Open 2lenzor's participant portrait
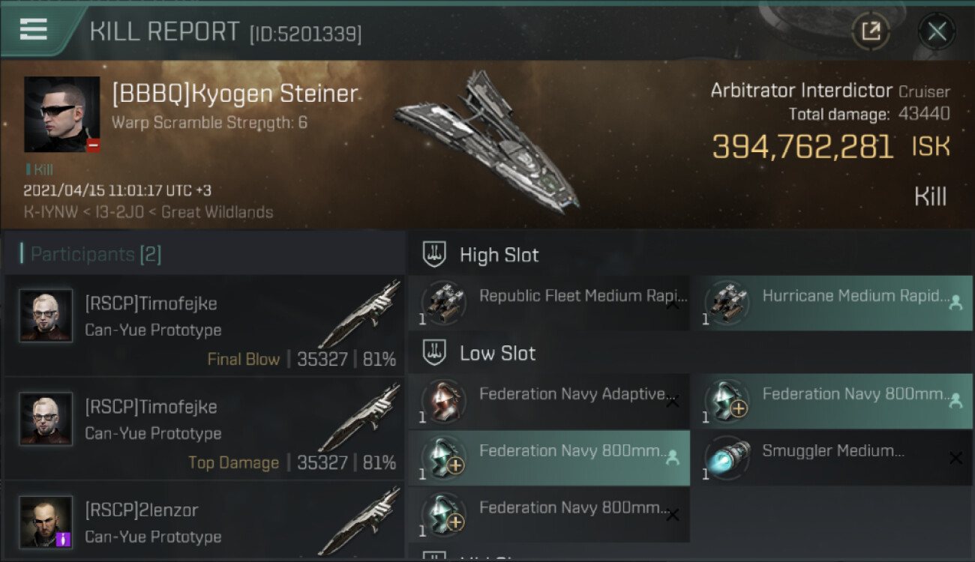The width and height of the screenshot is (975, 562). (x=46, y=522)
